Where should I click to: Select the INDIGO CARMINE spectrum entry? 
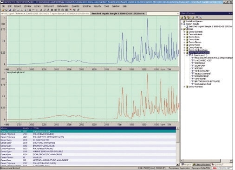pyautogui.click(x=203, y=74)
